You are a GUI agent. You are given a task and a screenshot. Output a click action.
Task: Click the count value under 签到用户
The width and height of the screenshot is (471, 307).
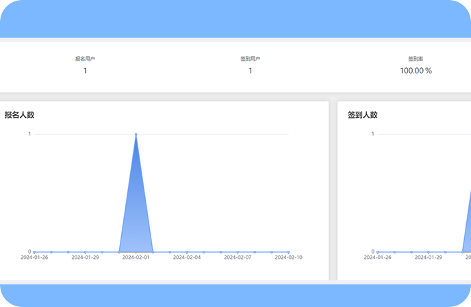(250, 71)
